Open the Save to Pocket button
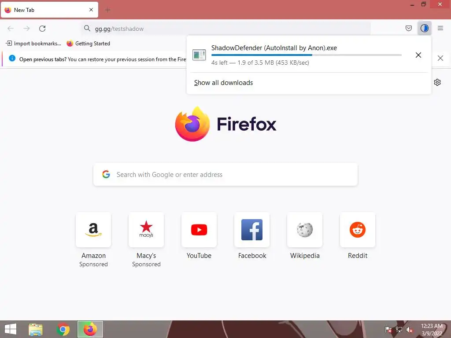This screenshot has width=451, height=338. click(408, 28)
